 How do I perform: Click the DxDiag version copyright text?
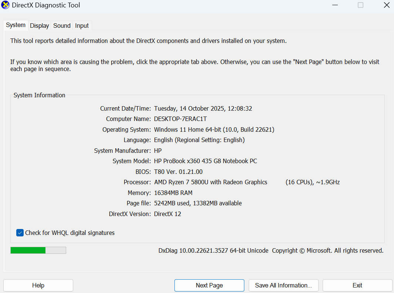click(271, 250)
